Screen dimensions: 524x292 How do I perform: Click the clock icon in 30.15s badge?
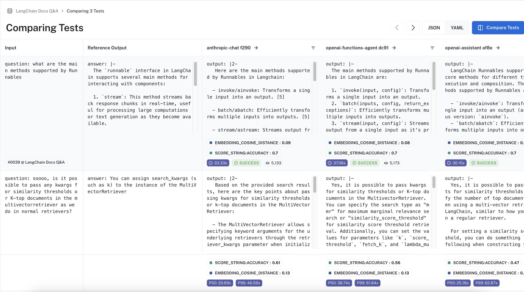point(449,163)
